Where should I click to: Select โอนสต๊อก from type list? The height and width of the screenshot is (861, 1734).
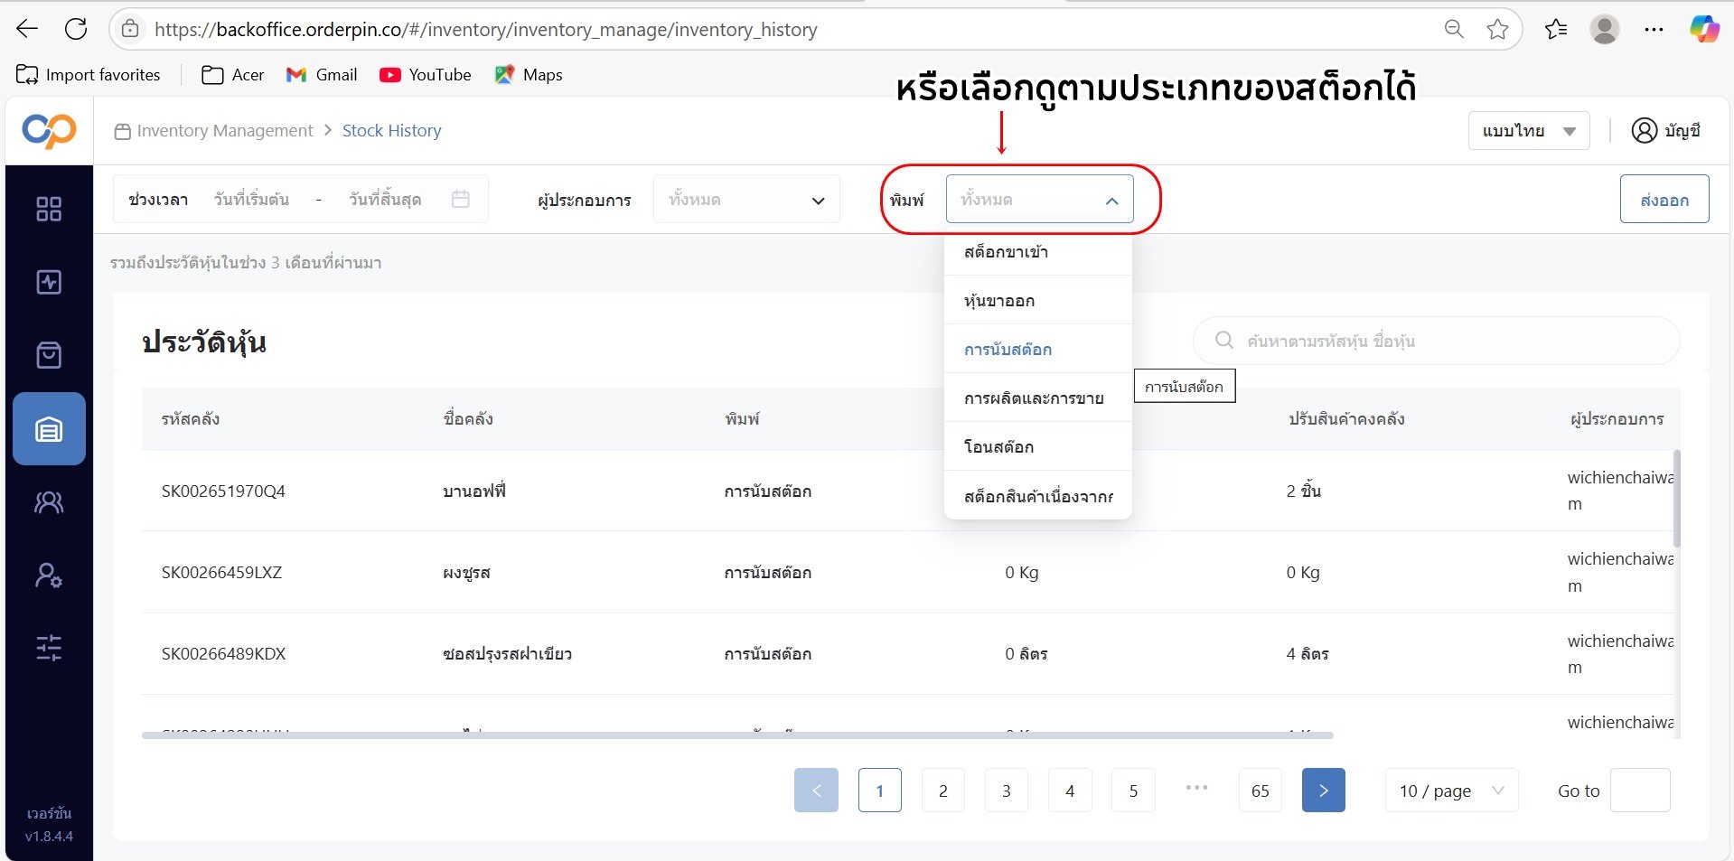[1037, 447]
